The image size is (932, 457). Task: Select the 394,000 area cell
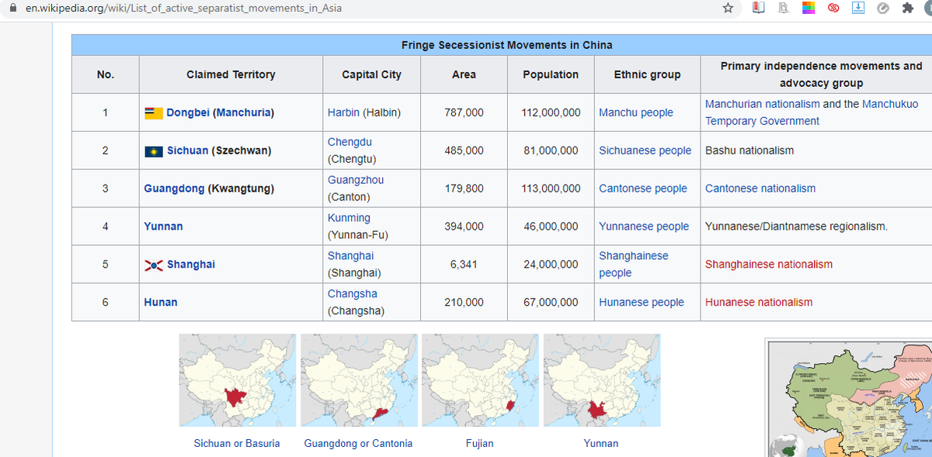[x=464, y=227]
